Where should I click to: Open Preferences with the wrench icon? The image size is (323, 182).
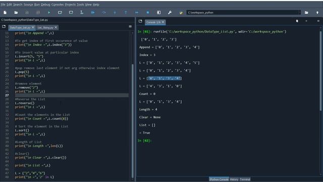[x=170, y=13]
